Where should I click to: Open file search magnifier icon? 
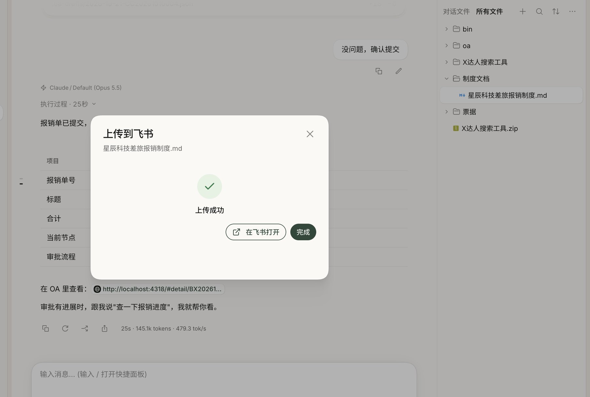point(539,11)
